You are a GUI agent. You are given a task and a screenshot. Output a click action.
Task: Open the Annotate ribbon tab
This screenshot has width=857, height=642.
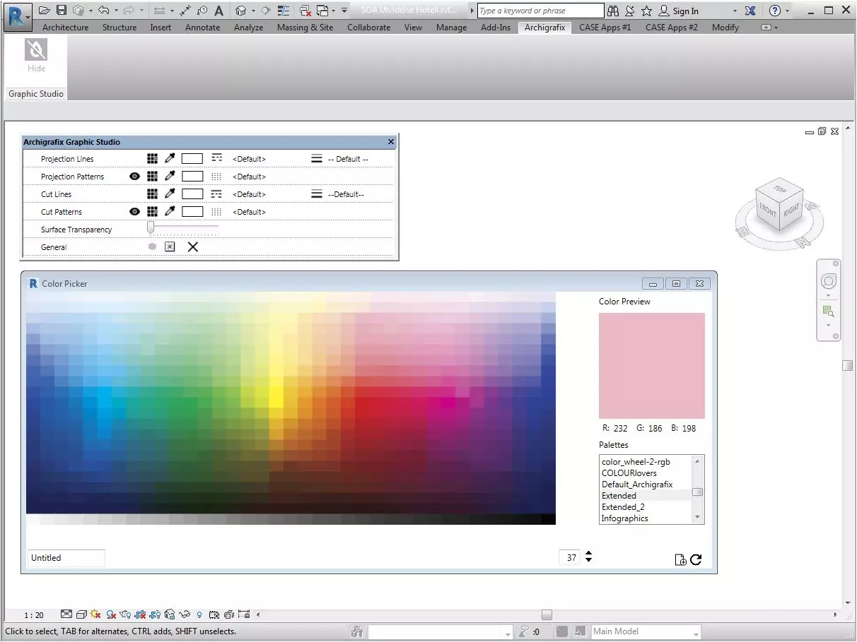pos(202,28)
